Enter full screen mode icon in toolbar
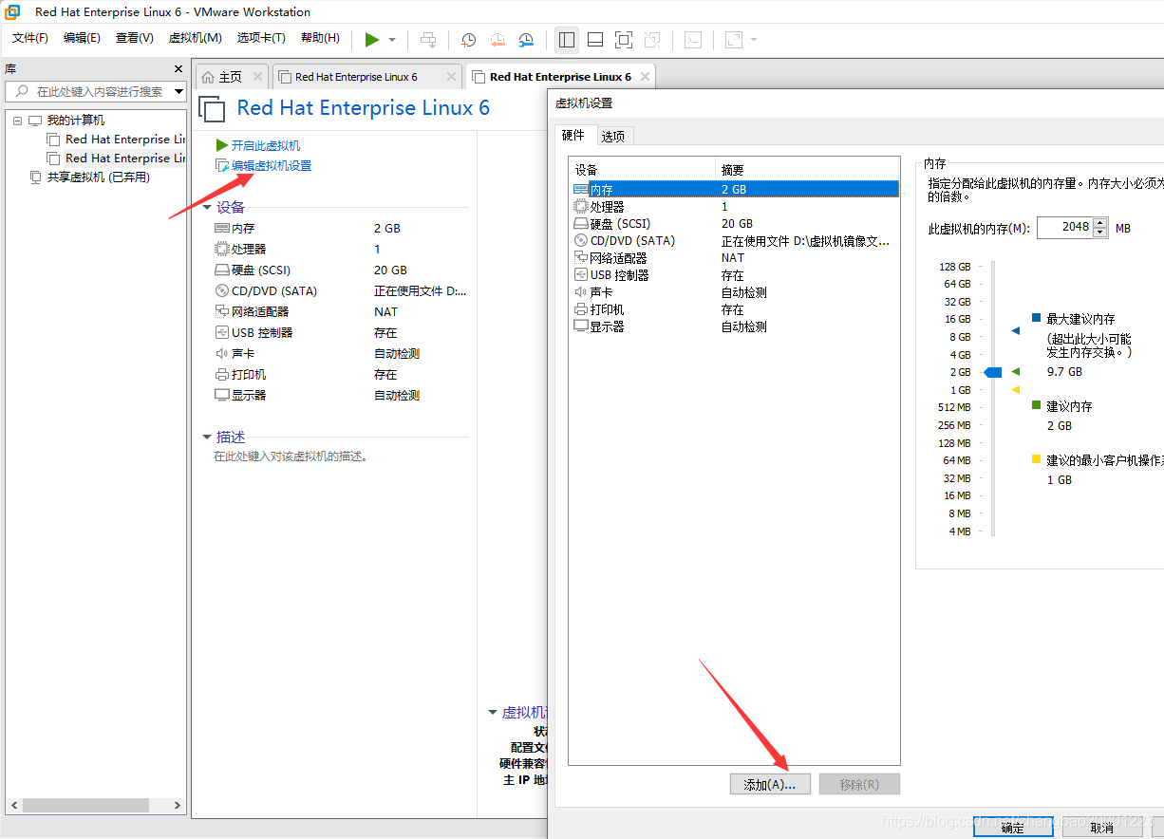Viewport: 1164px width, 839px height. [x=624, y=39]
